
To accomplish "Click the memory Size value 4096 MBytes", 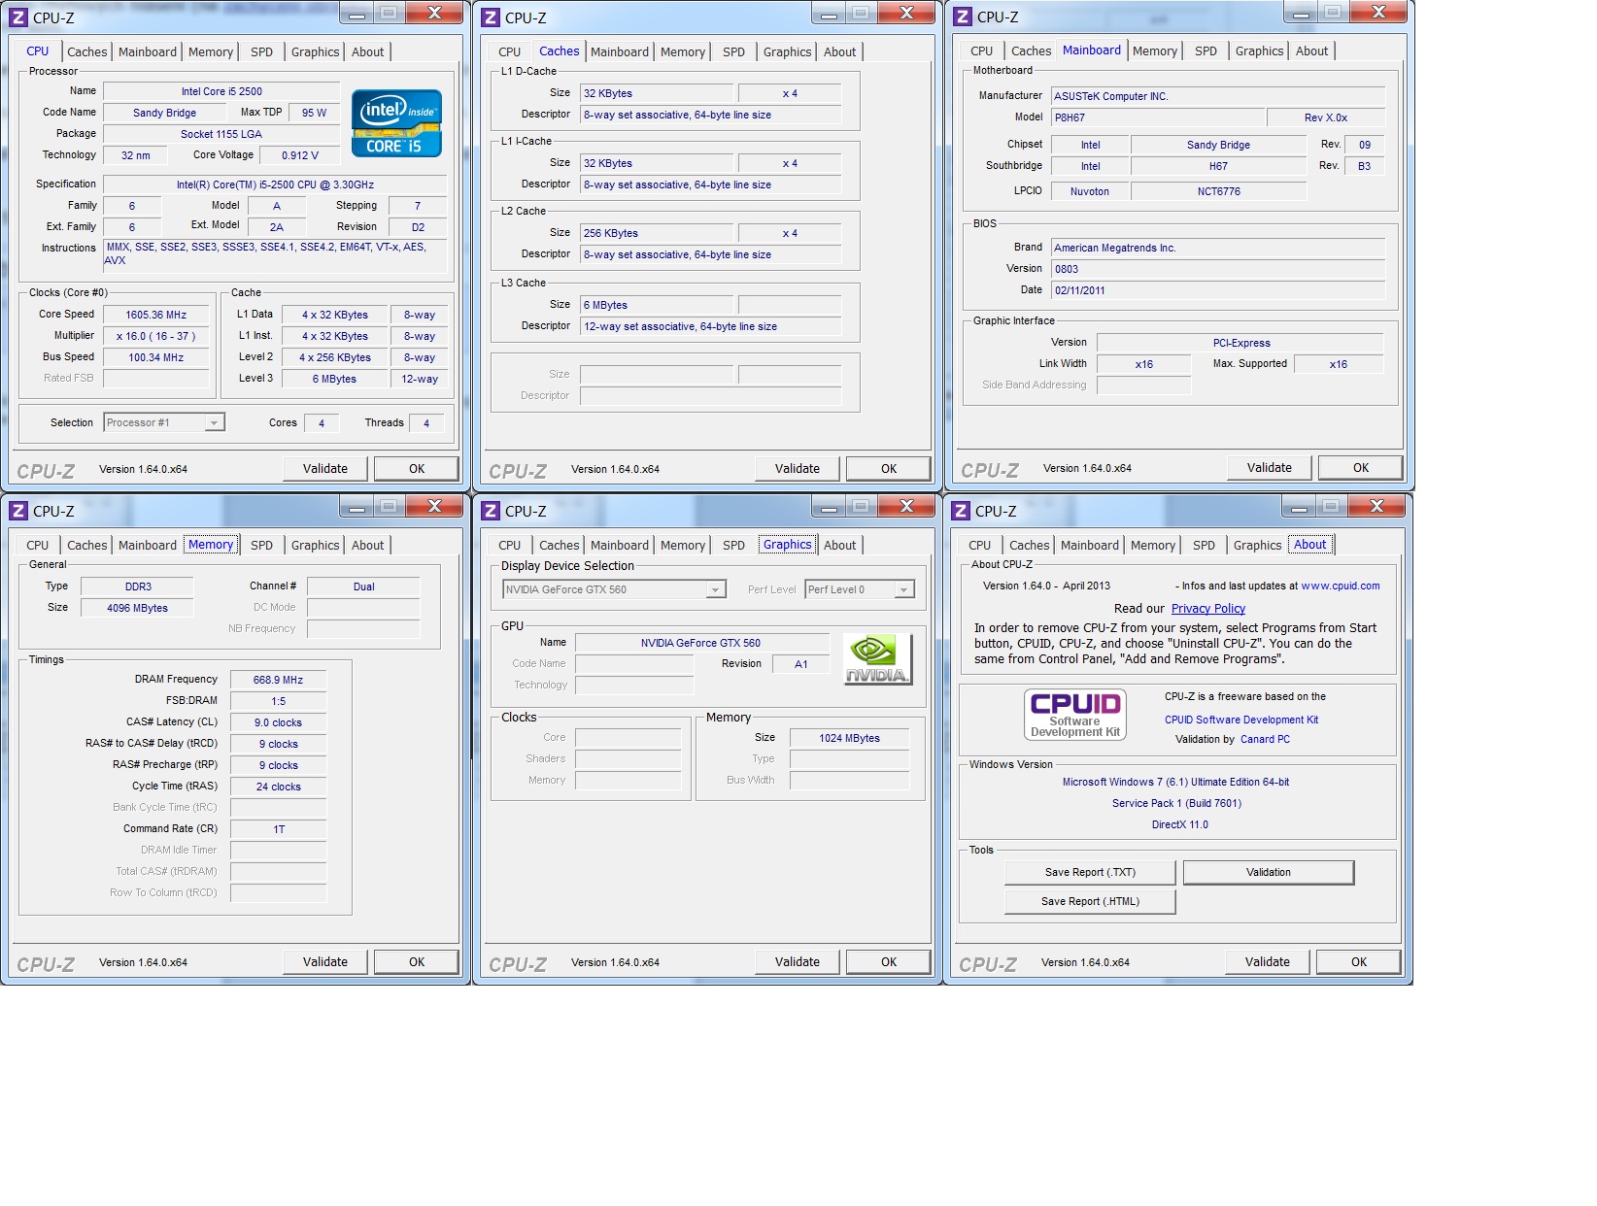I will pyautogui.click(x=138, y=609).
